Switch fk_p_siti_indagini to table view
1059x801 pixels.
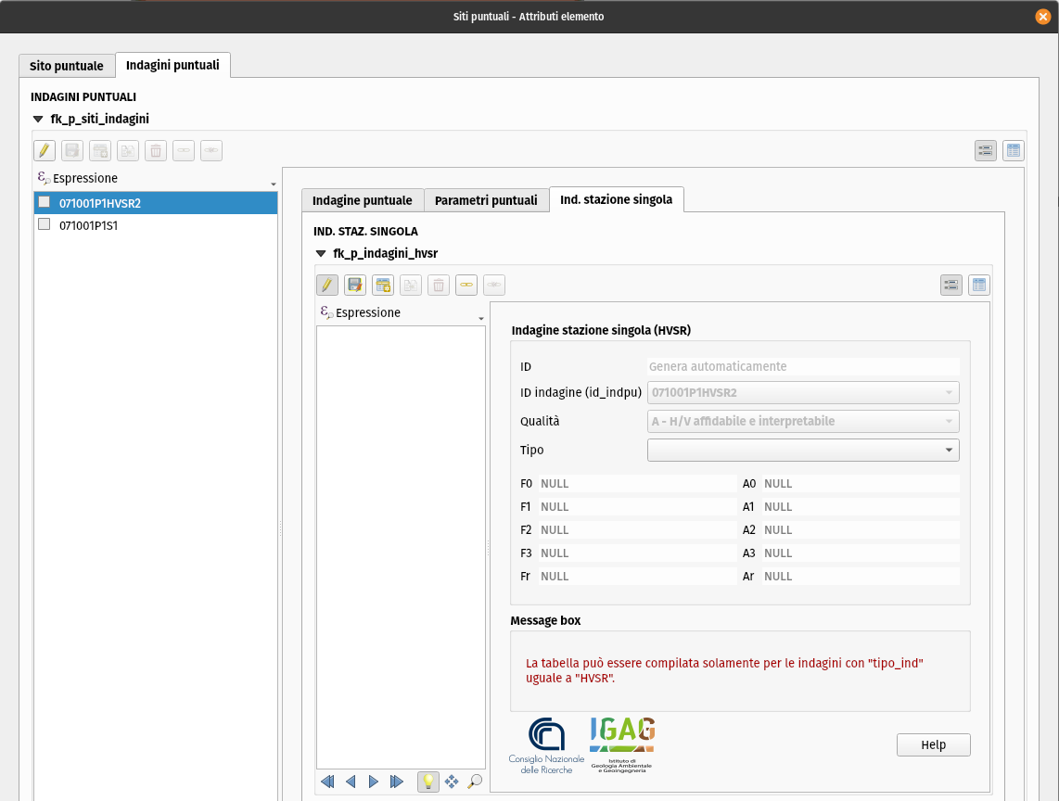click(x=1013, y=150)
